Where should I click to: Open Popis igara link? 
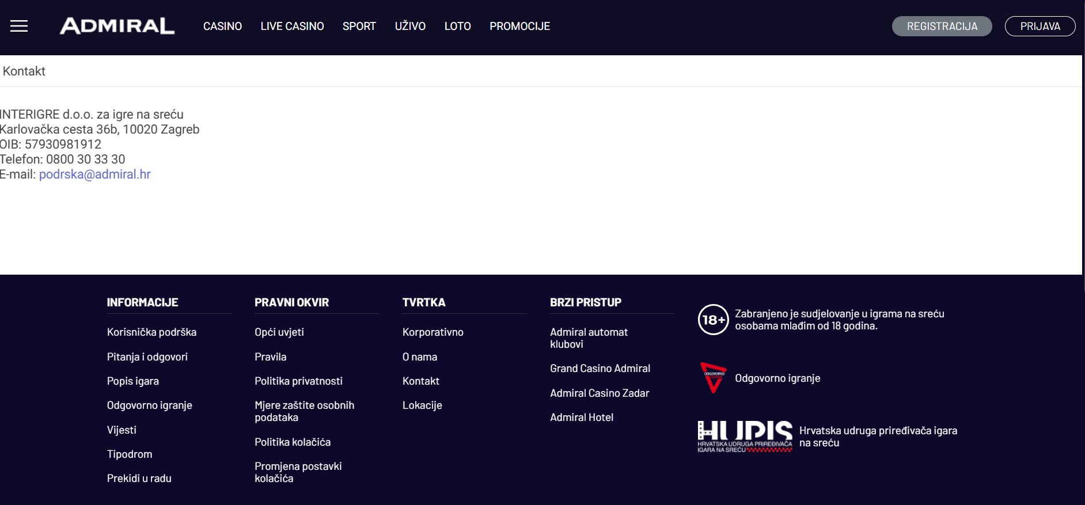coord(133,381)
